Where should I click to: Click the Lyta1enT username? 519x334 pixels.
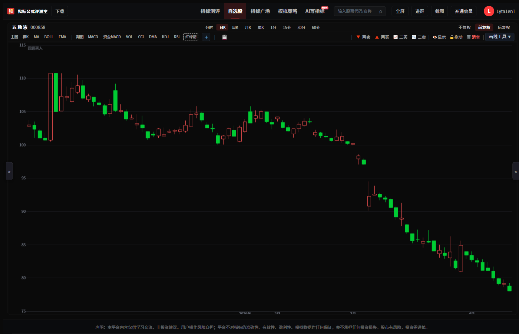click(506, 11)
